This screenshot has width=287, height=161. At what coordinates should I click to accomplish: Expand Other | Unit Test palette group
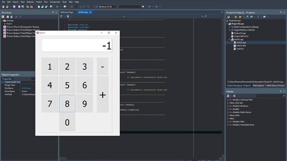coord(228,103)
